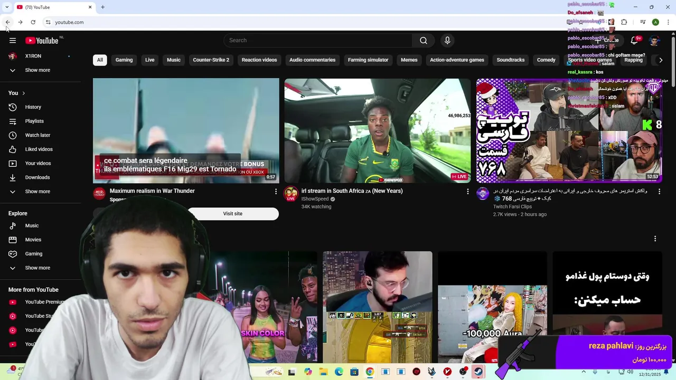
Task: Click the Visit site button
Action: point(233,214)
